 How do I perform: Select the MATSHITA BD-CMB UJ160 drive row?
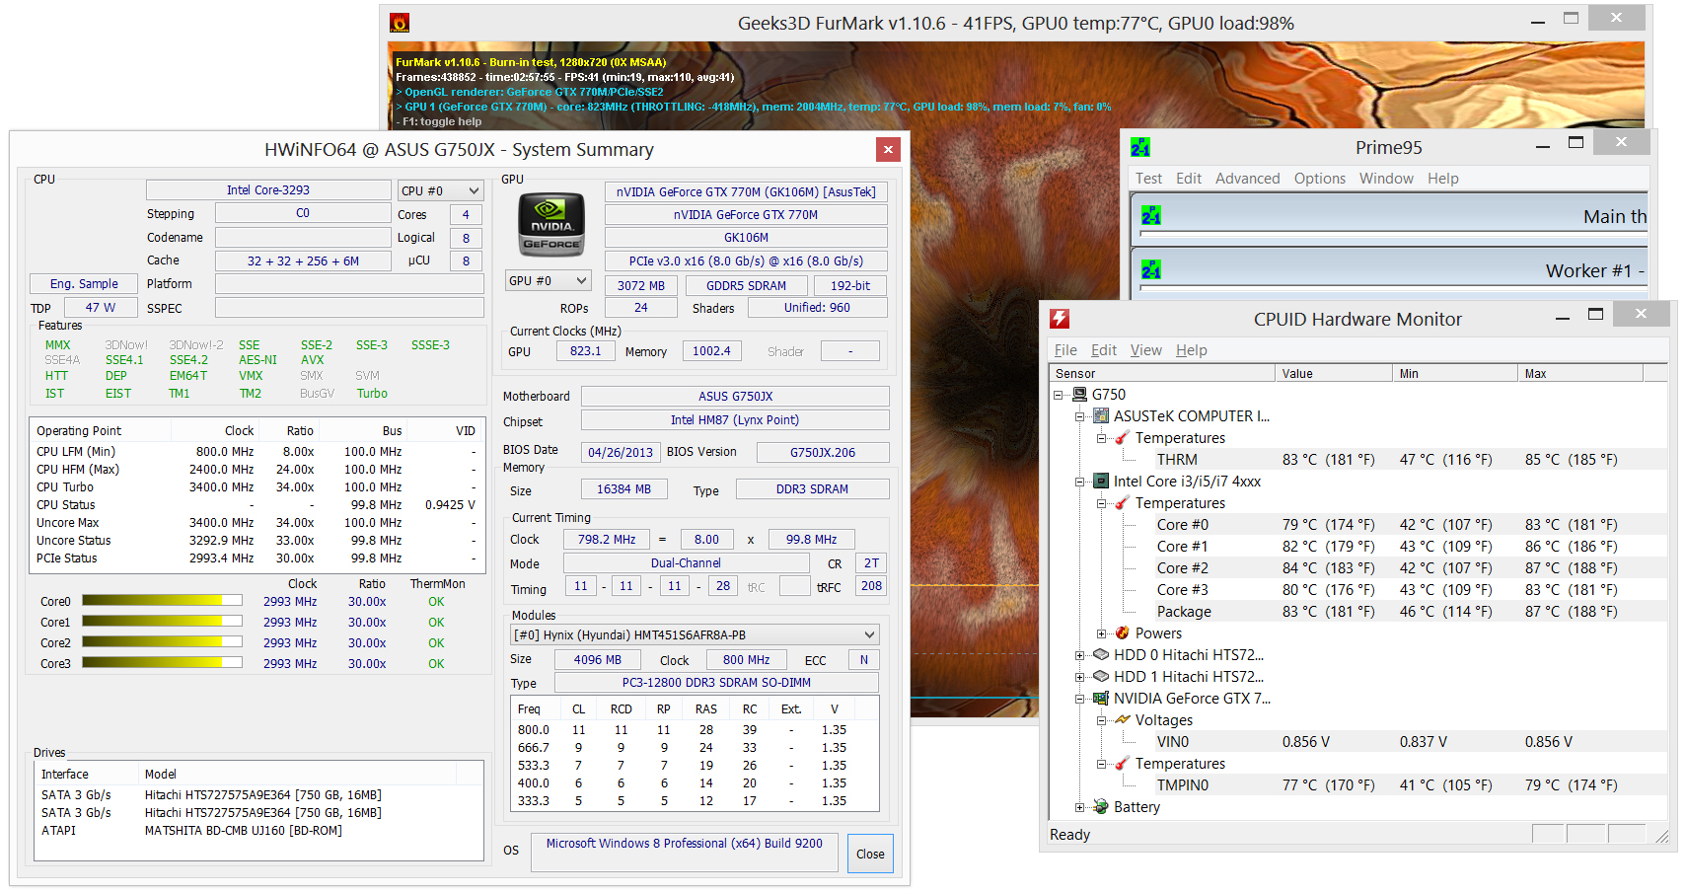pyautogui.click(x=258, y=830)
